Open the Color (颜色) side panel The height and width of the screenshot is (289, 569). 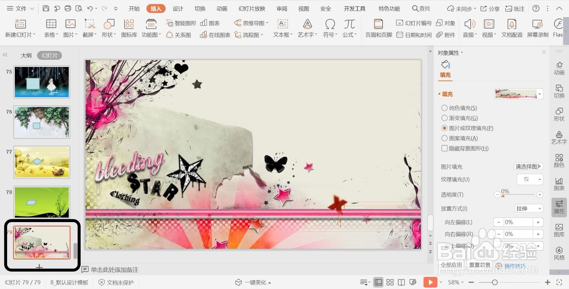(559, 161)
